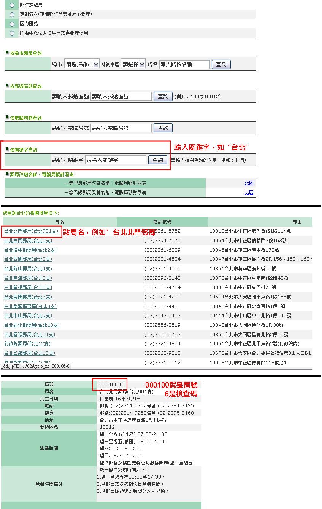Open 台北北門郵局(台北901支) link
Screen dimensions: 322x509
click(31, 231)
